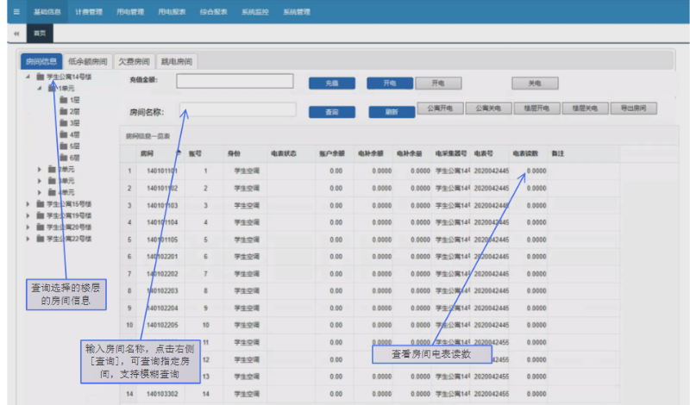Switch to the 欠费房间 tab
The image size is (690, 405).
134,62
